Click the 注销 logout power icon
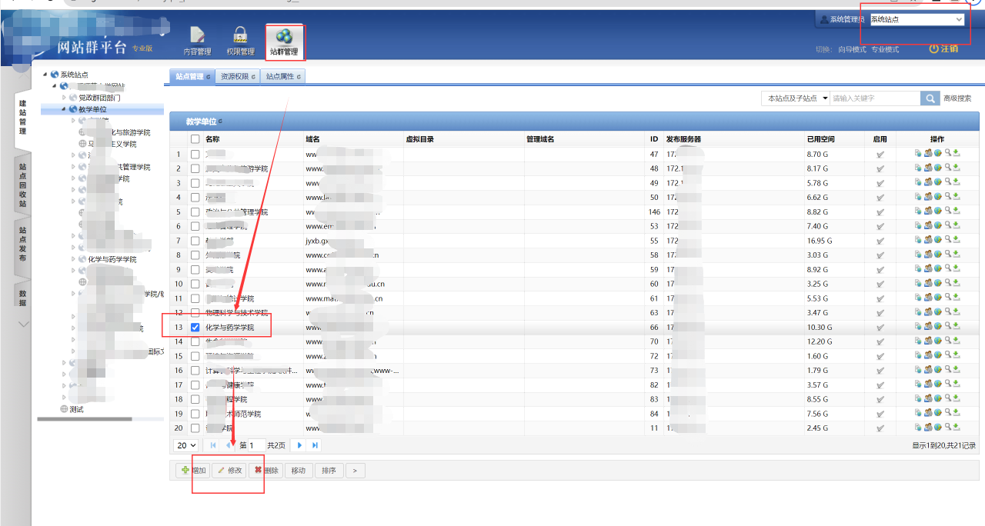 (x=933, y=48)
